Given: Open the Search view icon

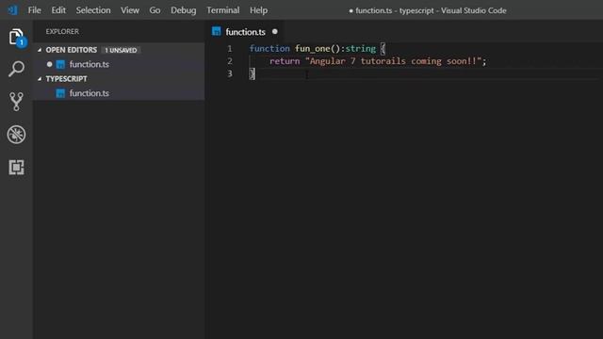Looking at the screenshot, I should coord(17,69).
